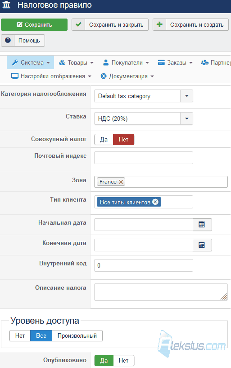Click the green Сохранить button

[34, 25]
